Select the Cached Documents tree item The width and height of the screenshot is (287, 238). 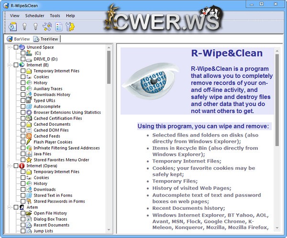pos(52,124)
